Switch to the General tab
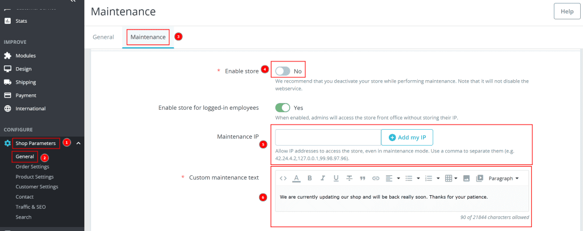The width and height of the screenshot is (583, 231). [104, 37]
